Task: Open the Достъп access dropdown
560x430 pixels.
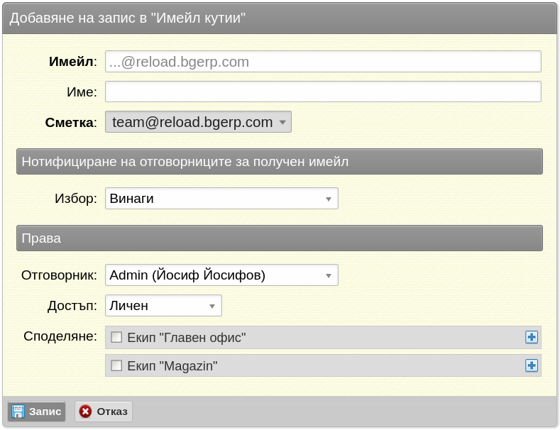Action: point(163,306)
